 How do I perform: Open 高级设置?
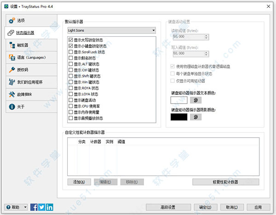coord(168,207)
